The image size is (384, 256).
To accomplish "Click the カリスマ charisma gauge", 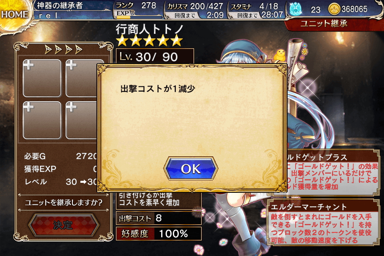I will pos(195,10).
